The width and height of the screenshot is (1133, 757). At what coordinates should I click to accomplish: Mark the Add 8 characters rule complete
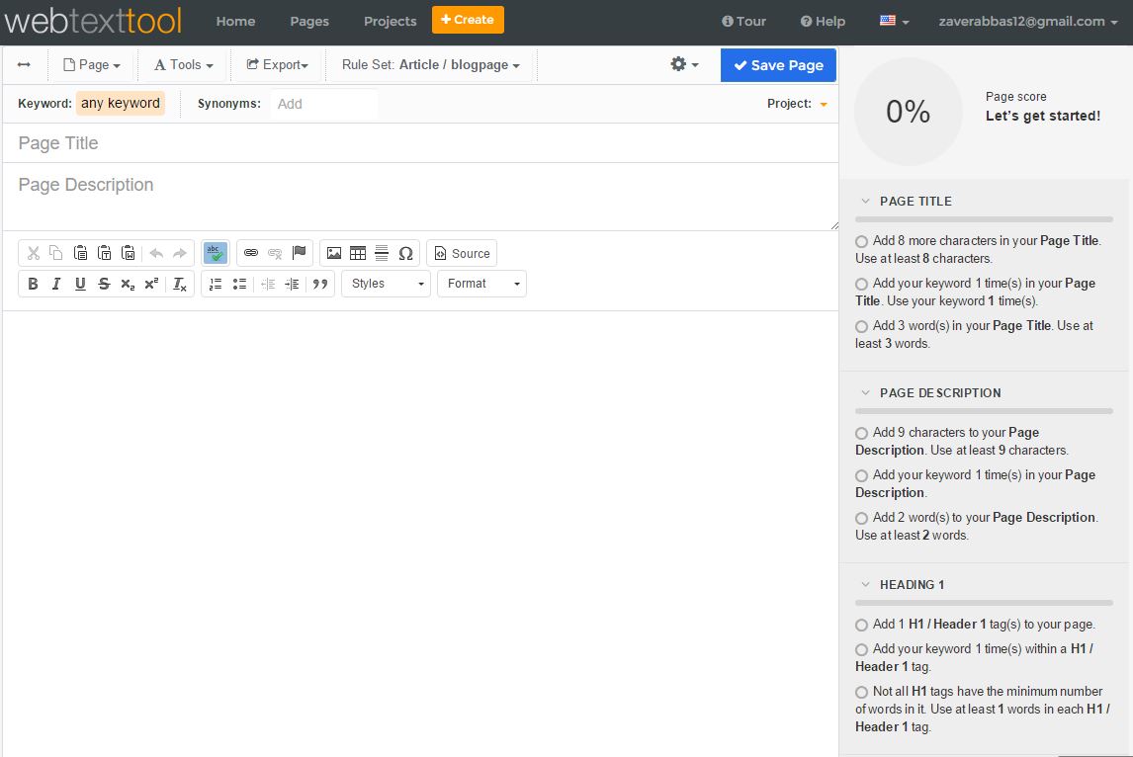[861, 240]
